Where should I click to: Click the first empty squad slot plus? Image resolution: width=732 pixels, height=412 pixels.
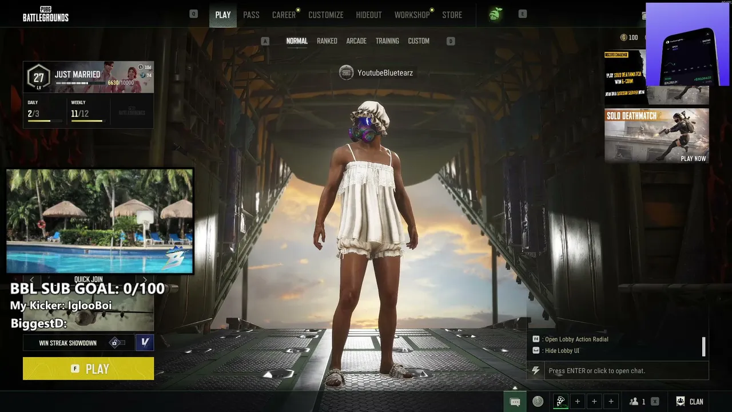coord(578,402)
